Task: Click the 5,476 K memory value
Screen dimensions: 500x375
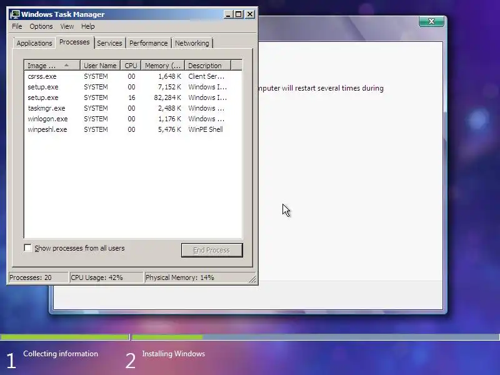Action: coord(169,129)
